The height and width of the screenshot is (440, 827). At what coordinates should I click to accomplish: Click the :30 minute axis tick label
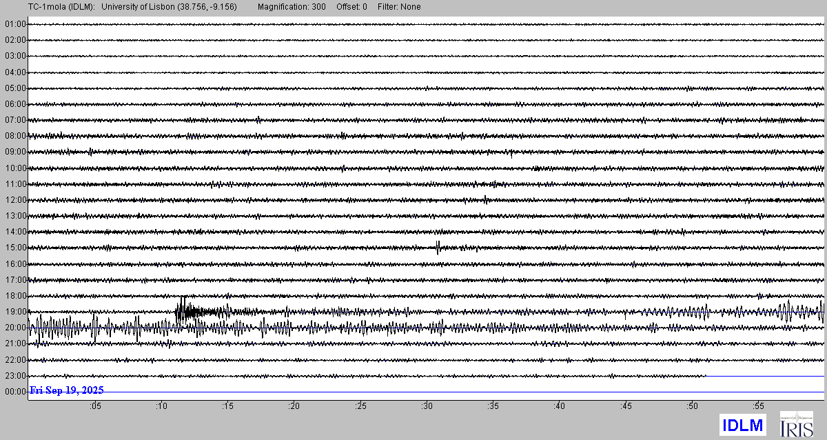[x=427, y=406]
